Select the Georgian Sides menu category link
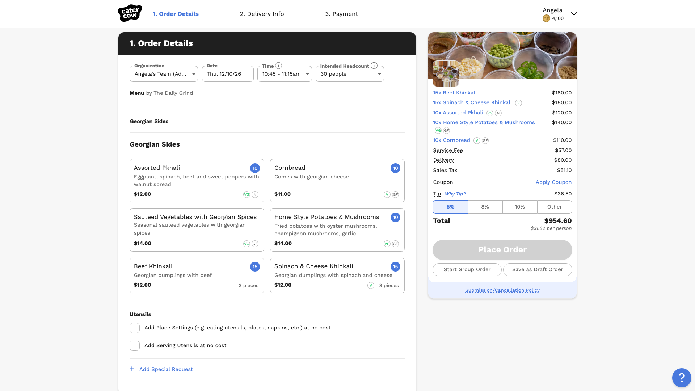 [x=149, y=121]
